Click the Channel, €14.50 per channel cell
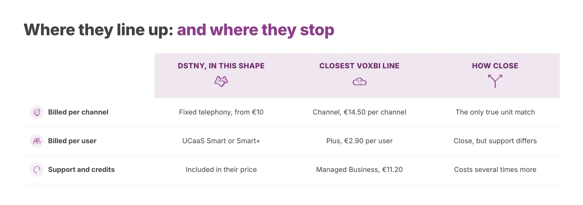The width and height of the screenshot is (583, 205). coord(359,112)
